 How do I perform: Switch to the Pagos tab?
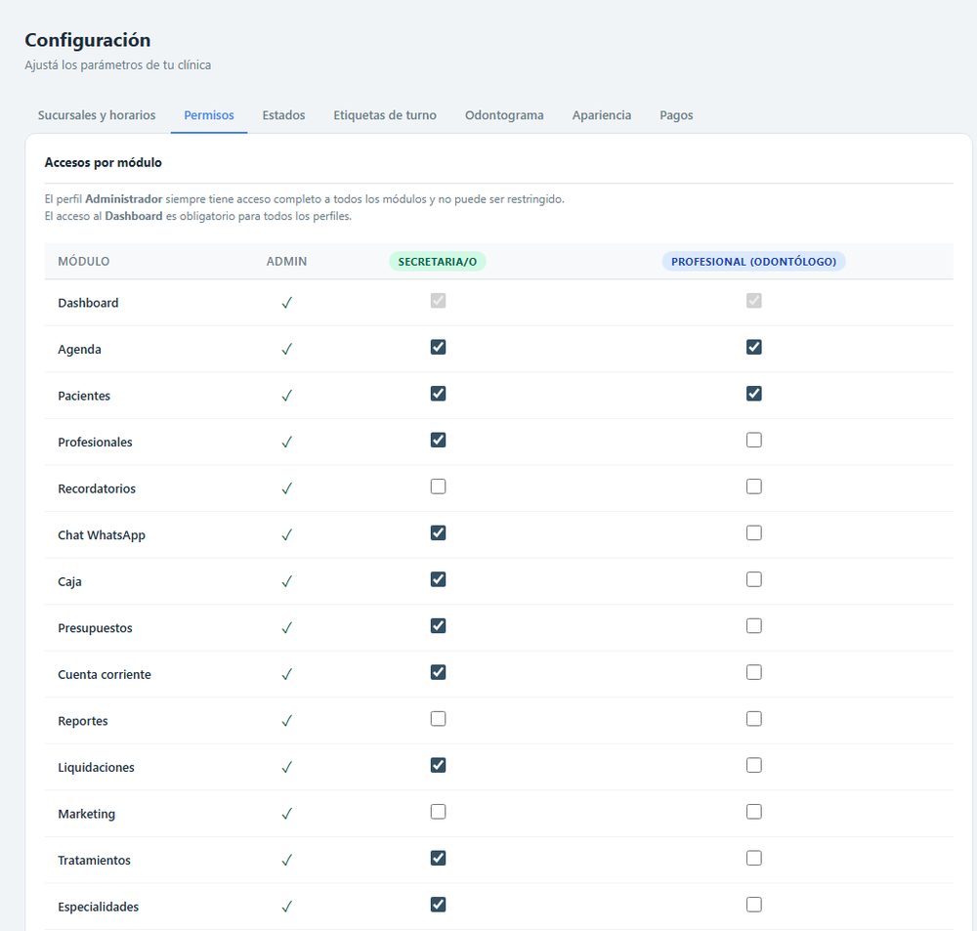pyautogui.click(x=676, y=115)
